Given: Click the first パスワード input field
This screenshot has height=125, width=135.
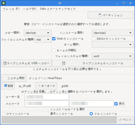Looking at the screenshot, I should pos(47,103).
